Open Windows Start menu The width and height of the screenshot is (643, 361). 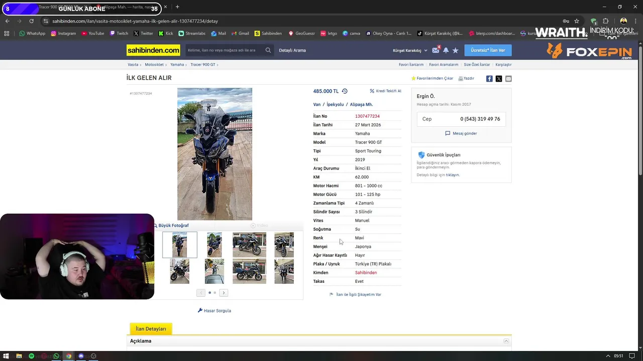click(6, 356)
